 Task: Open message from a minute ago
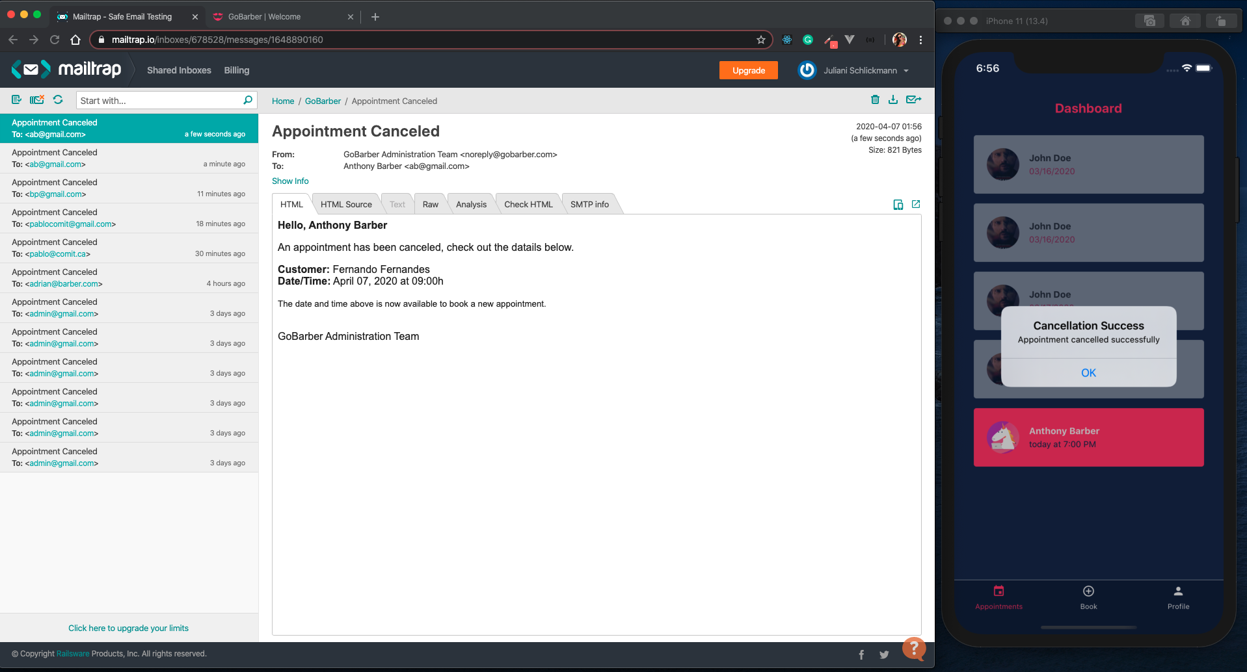pos(129,159)
